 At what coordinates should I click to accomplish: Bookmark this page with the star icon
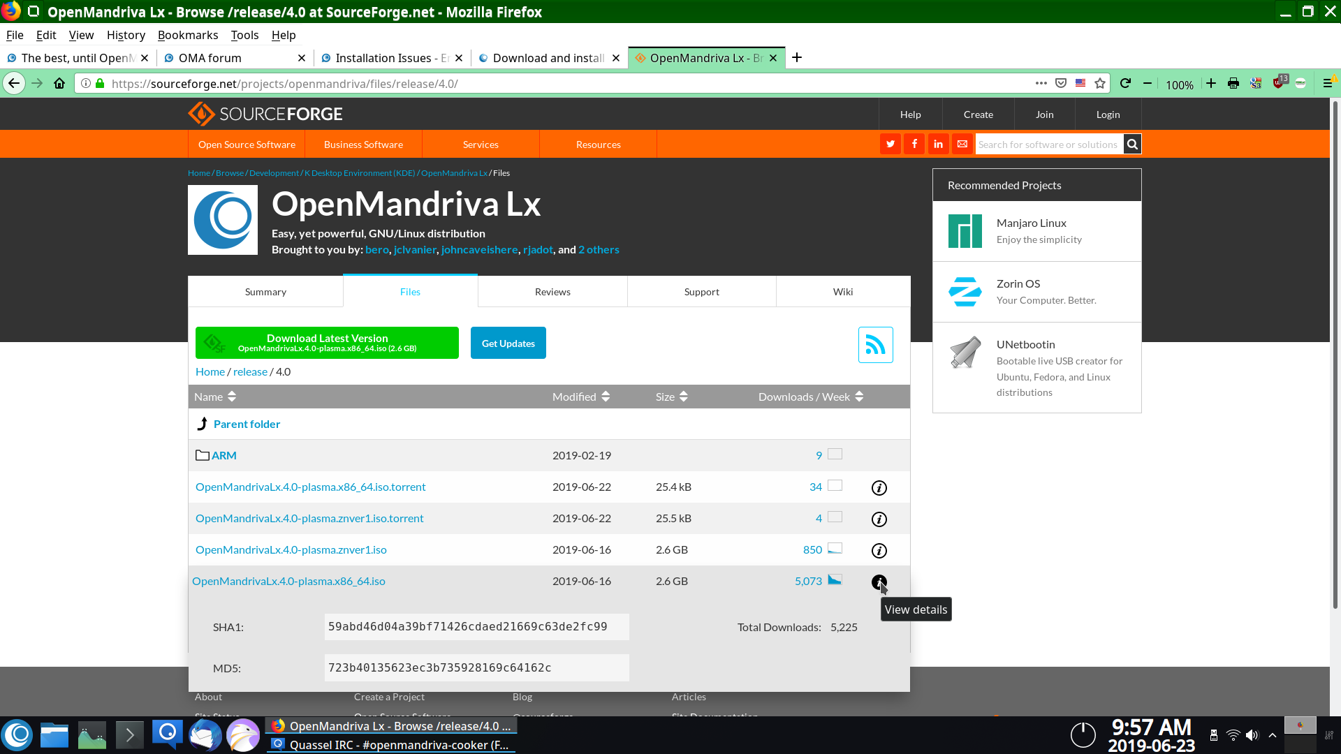pos(1100,84)
